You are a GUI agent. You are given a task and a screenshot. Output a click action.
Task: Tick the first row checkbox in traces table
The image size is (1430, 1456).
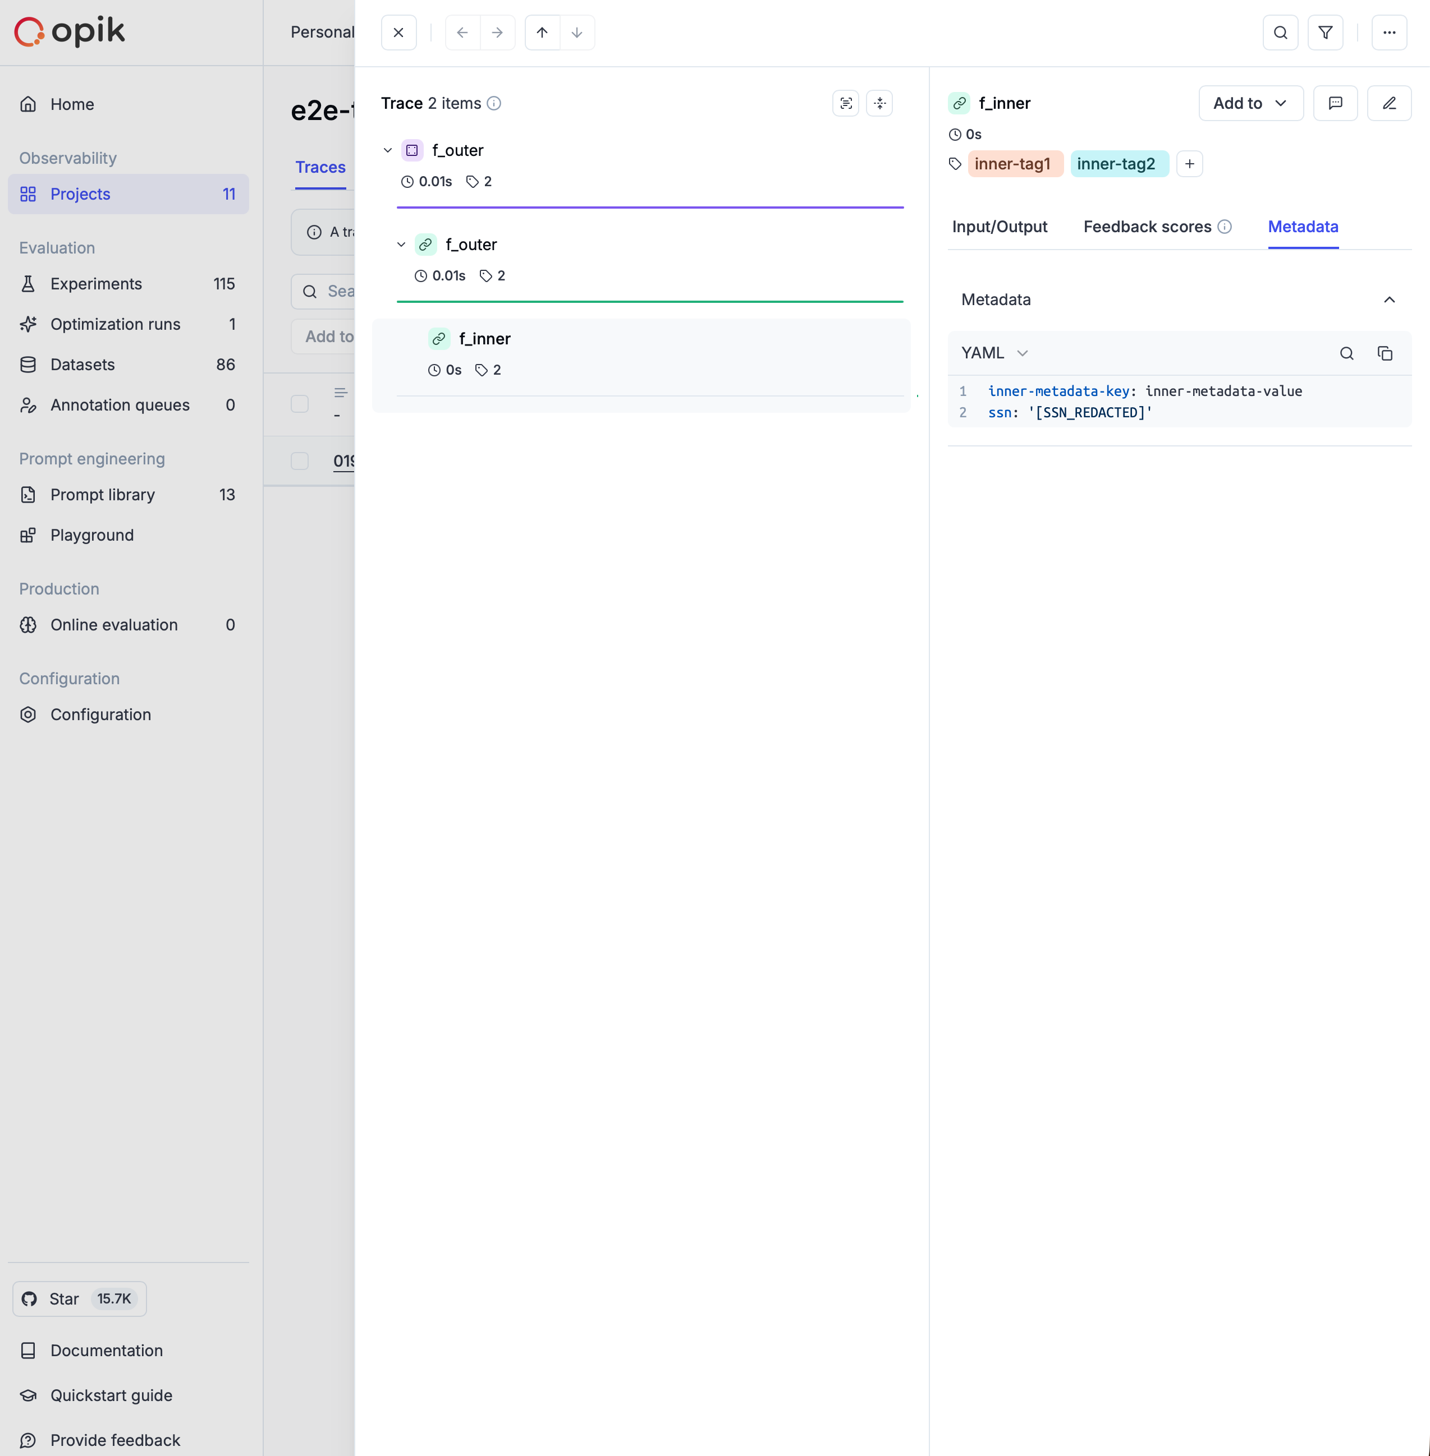(x=300, y=404)
